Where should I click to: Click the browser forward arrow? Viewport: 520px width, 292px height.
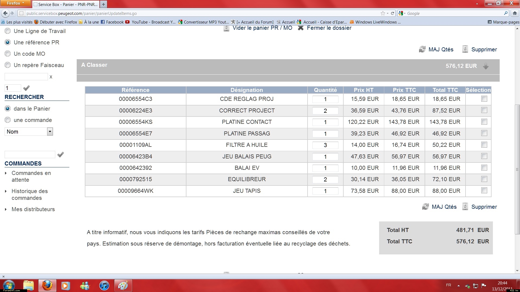click(x=12, y=13)
